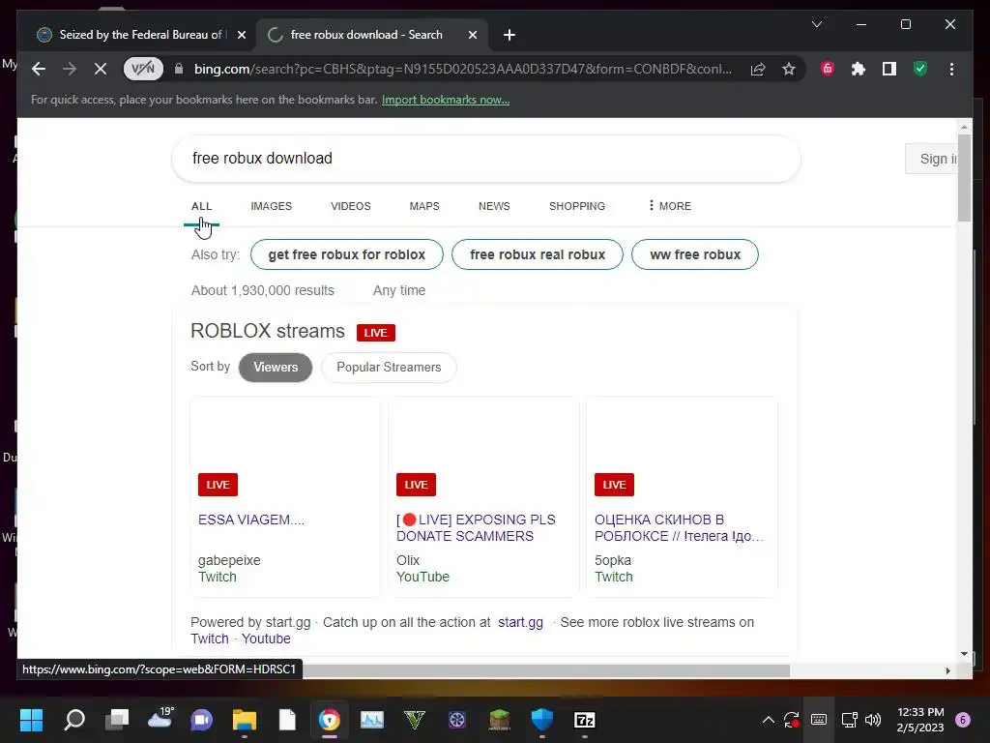Viewport: 990px width, 743px height.
Task: Toggle the browser side panel icon
Action: (x=889, y=69)
